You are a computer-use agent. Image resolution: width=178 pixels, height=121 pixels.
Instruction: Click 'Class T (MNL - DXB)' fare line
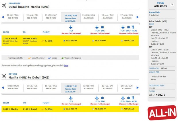(x=160, y=50)
